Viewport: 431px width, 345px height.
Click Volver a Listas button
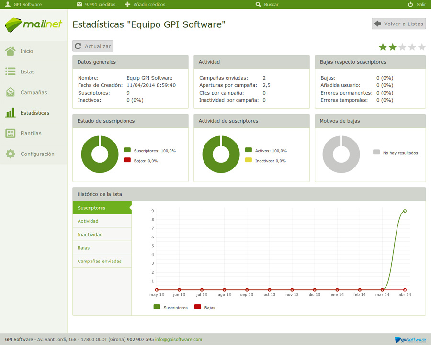398,24
